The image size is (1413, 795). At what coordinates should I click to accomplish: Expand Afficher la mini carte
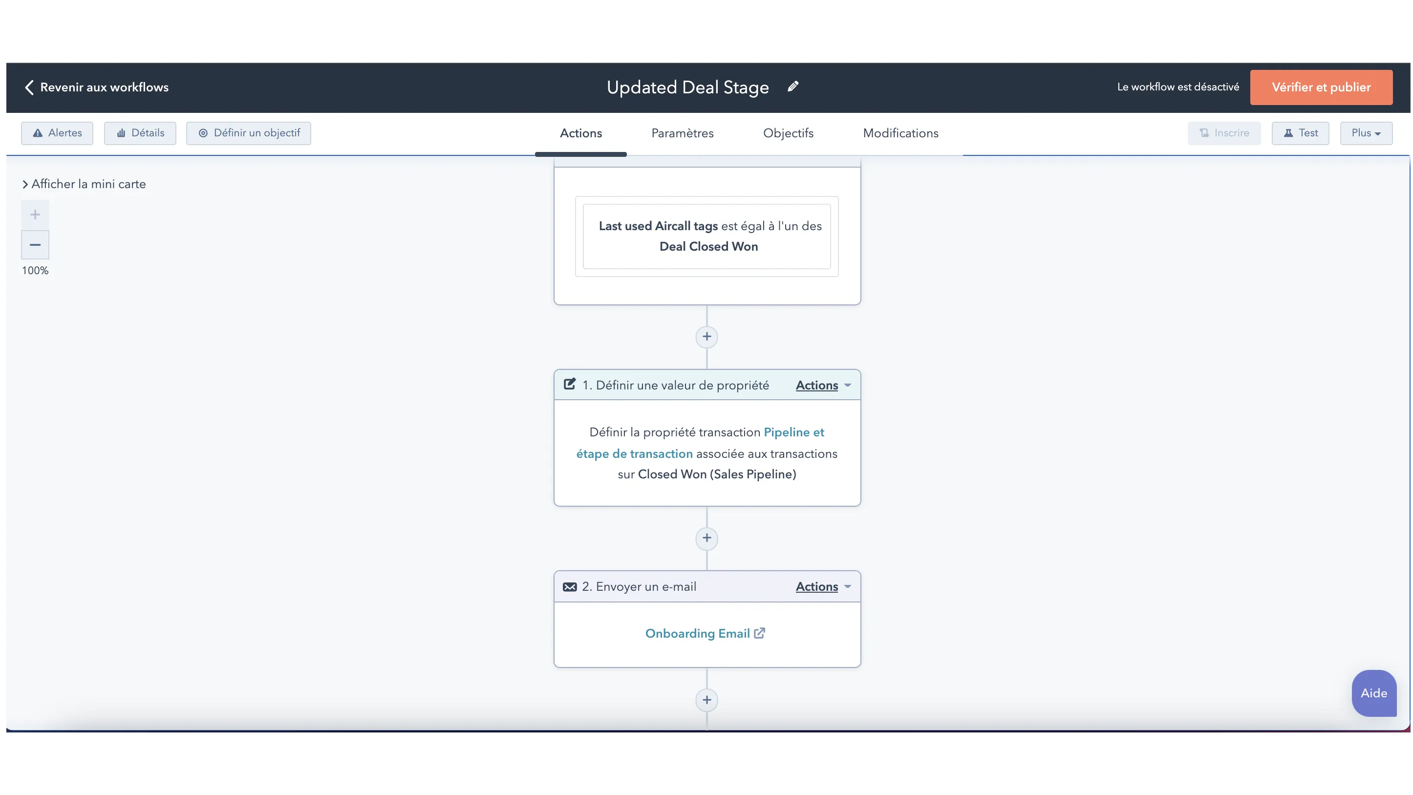pyautogui.click(x=84, y=184)
